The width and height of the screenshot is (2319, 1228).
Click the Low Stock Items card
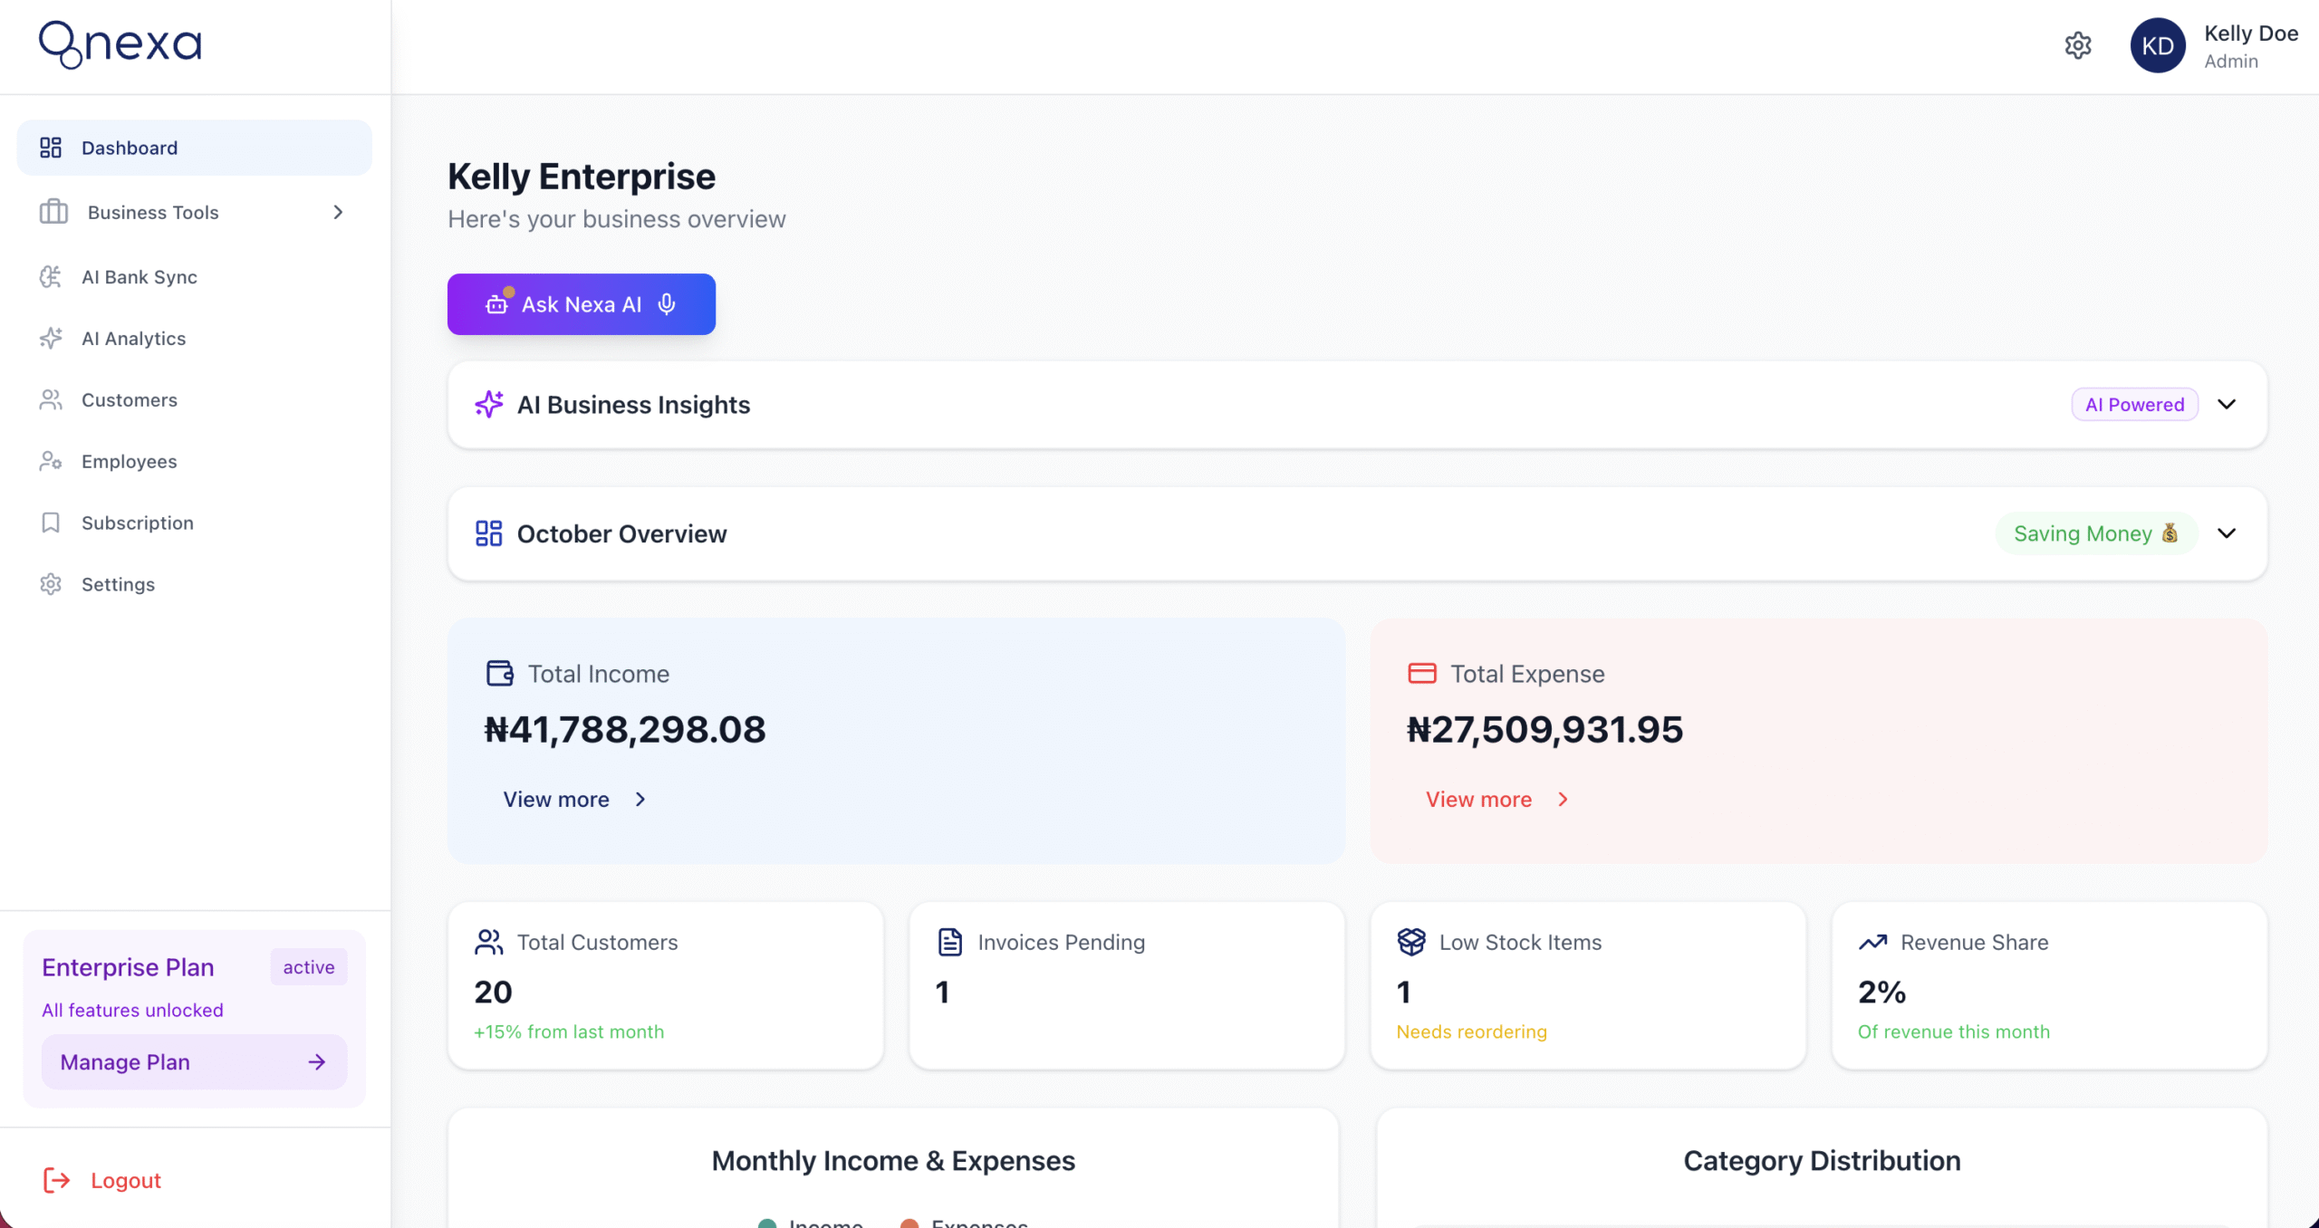tap(1587, 985)
